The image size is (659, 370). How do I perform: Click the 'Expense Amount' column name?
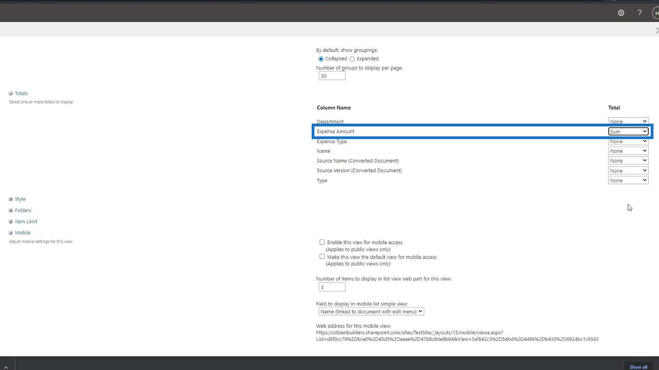(336, 132)
